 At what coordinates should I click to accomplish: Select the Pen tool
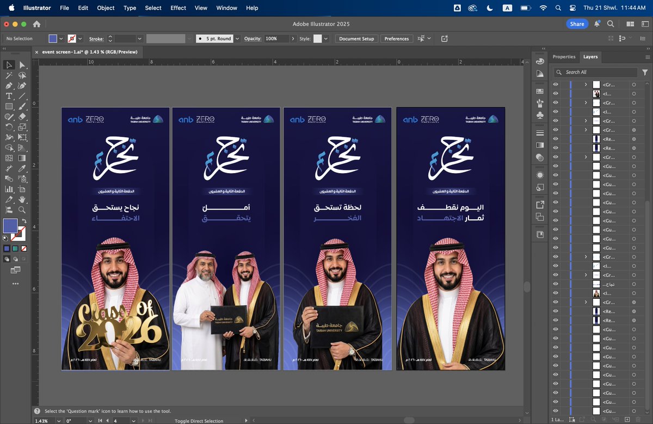[x=9, y=86]
